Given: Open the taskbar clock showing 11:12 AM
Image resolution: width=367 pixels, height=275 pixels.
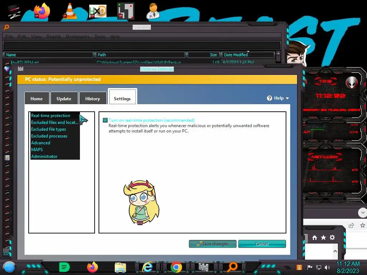Looking at the screenshot, I should pyautogui.click(x=348, y=267).
